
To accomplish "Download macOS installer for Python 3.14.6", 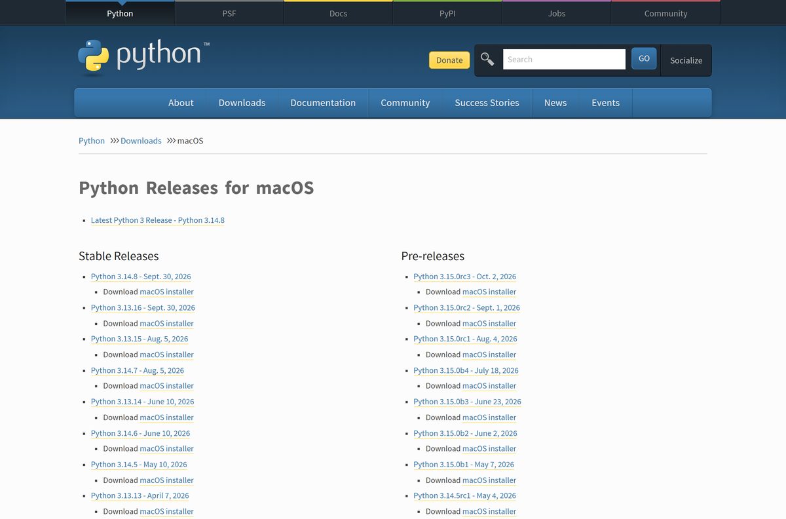I will (166, 449).
